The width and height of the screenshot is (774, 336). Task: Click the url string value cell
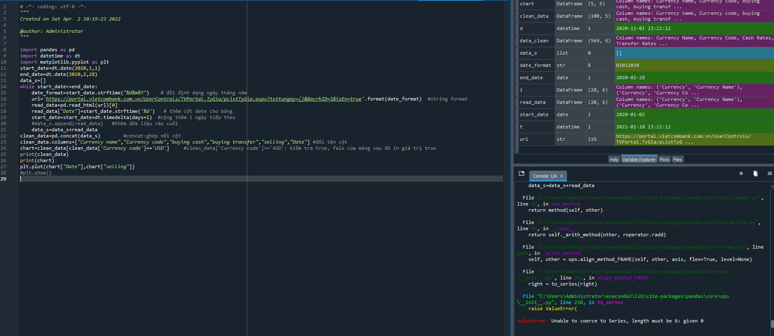point(694,139)
